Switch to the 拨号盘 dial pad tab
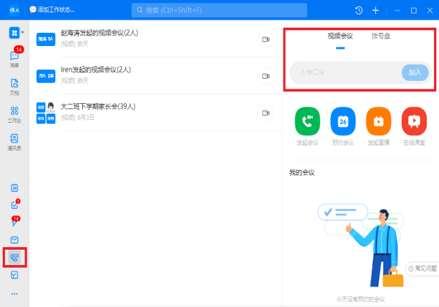Image resolution: width=439 pixels, height=307 pixels. coord(380,36)
